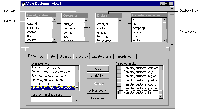Switch to the Join tab
The width and height of the screenshot is (200, 109).
point(43,56)
